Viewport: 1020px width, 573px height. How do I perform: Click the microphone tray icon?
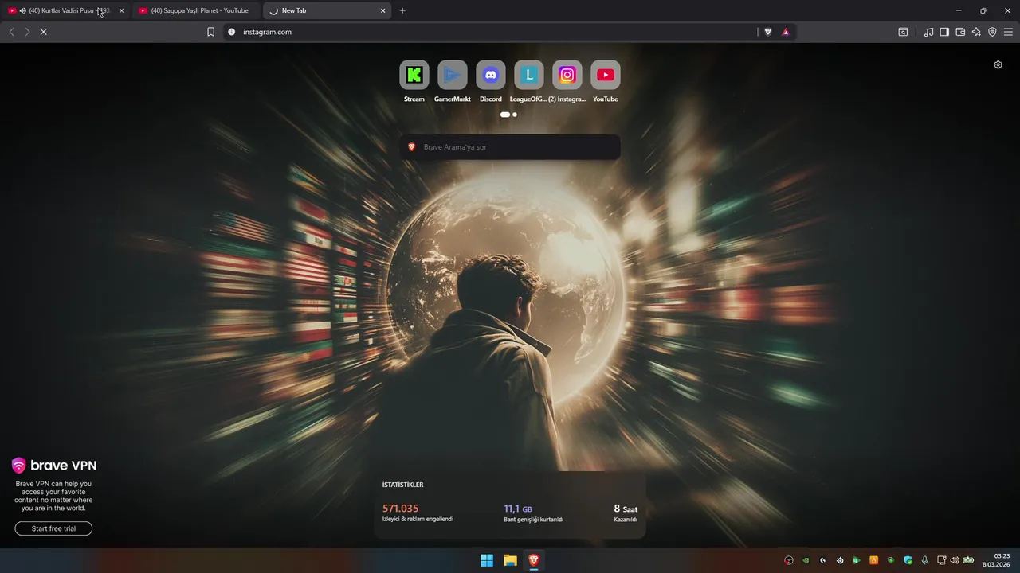click(x=924, y=560)
